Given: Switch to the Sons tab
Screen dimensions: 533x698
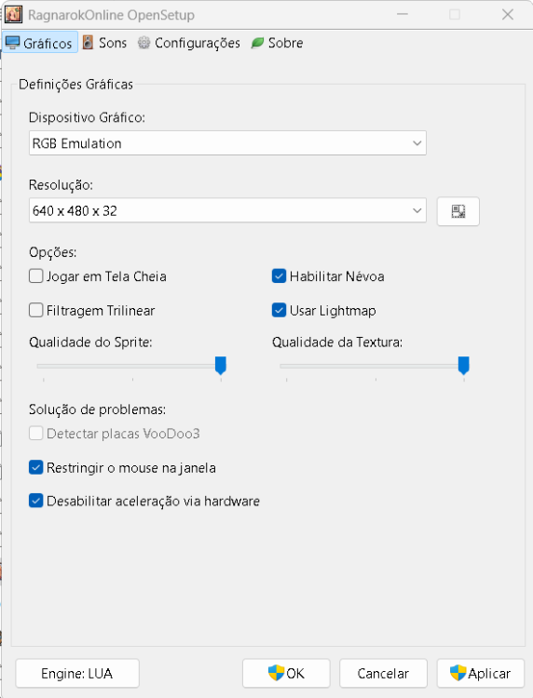Looking at the screenshot, I should (105, 43).
